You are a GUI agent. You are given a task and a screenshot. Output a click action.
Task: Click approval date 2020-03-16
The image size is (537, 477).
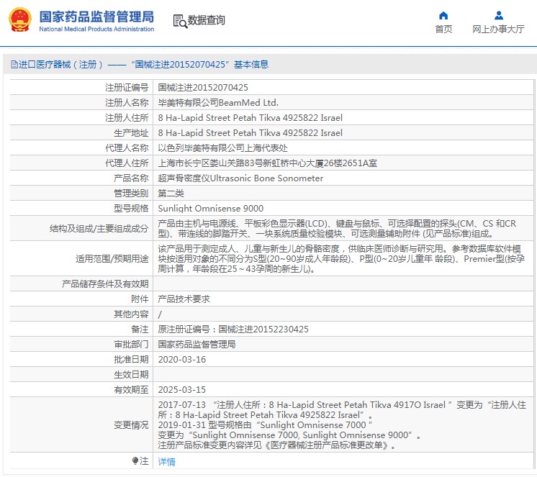point(182,359)
